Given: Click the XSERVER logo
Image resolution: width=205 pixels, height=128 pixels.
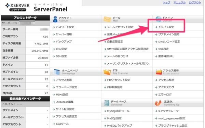Looking at the screenshot, I should [17, 7].
